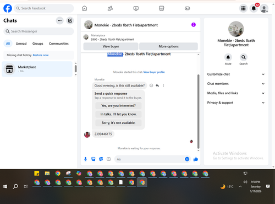Click the voice clip microphone icon
The image size is (275, 204).
[85, 159]
